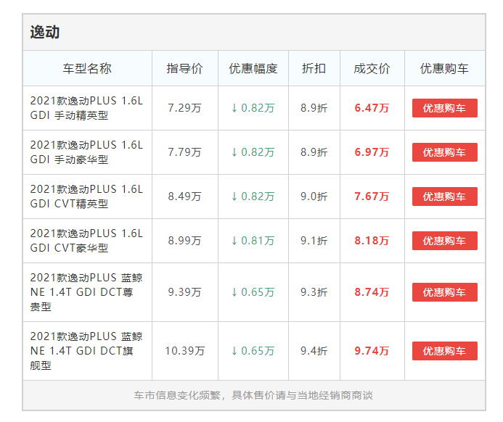503x422 pixels.
Task: Click 8.9折 in 手动精英型 row
Action: (314, 108)
